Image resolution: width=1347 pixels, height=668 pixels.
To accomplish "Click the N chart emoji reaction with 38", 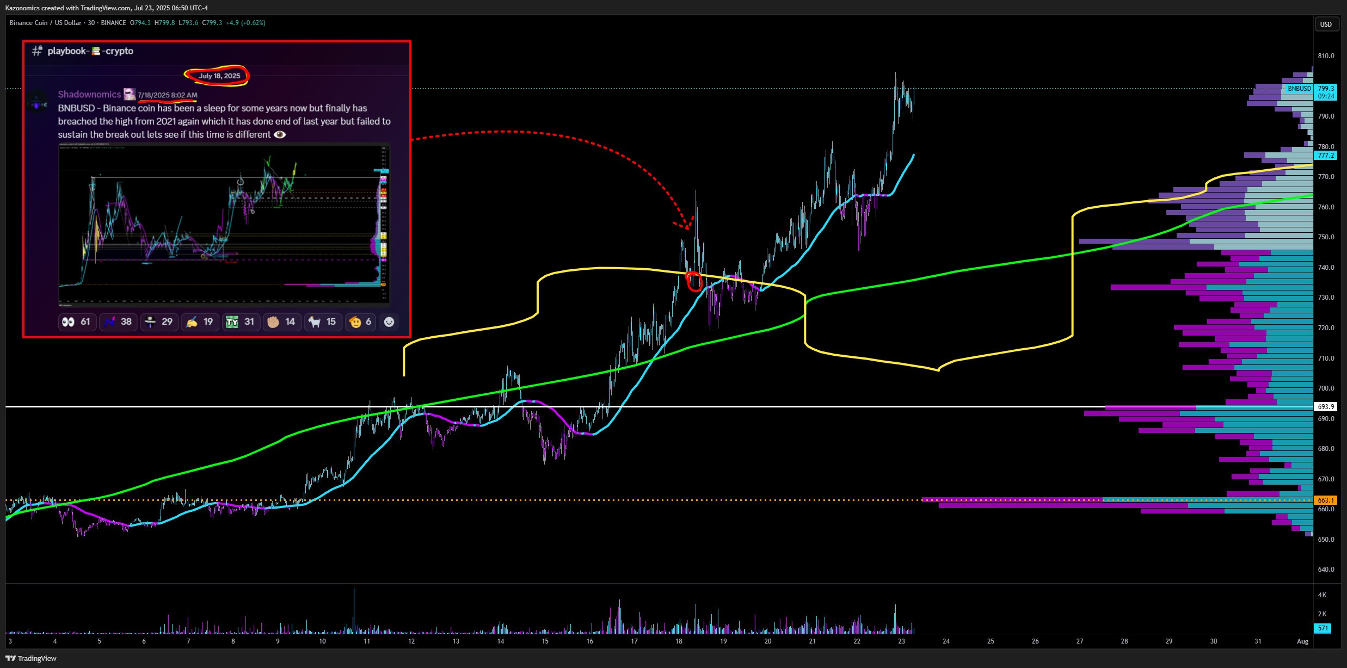I will coord(118,322).
